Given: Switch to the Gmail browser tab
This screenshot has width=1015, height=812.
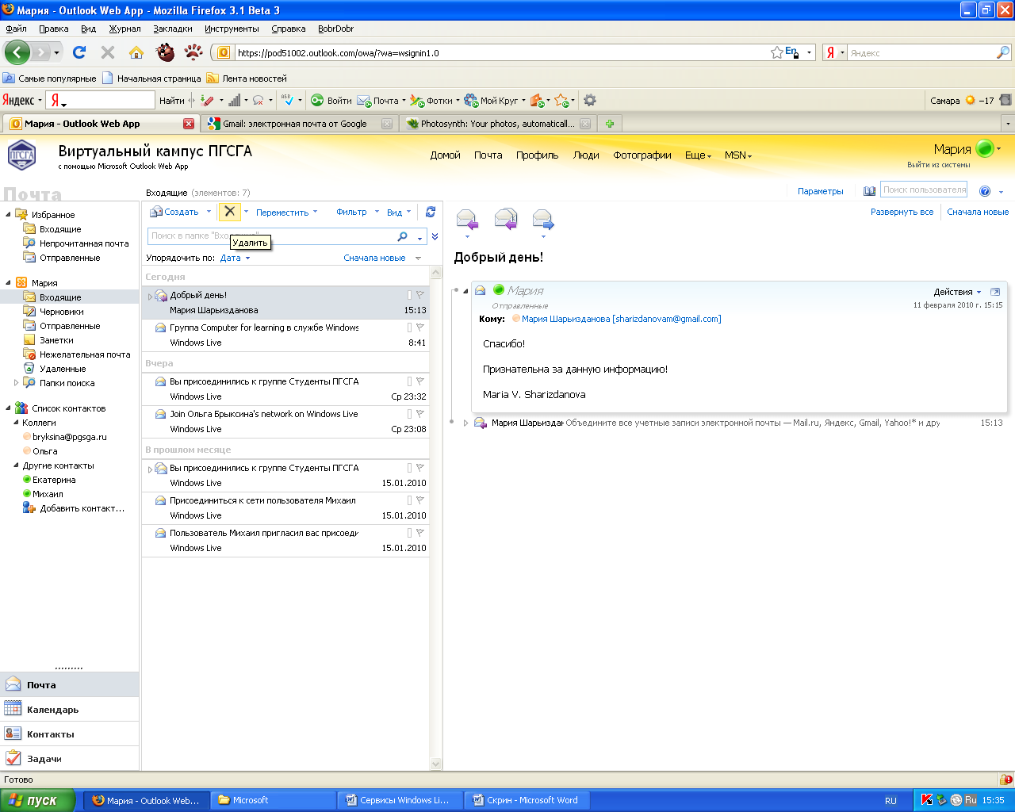Looking at the screenshot, I should 299,124.
